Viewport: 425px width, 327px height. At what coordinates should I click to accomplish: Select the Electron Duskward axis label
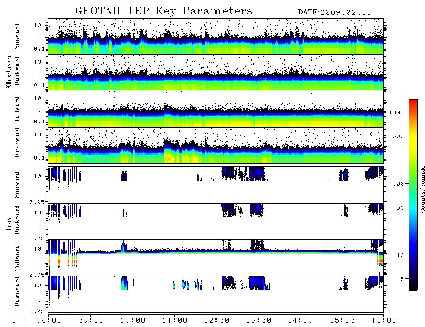click(17, 71)
